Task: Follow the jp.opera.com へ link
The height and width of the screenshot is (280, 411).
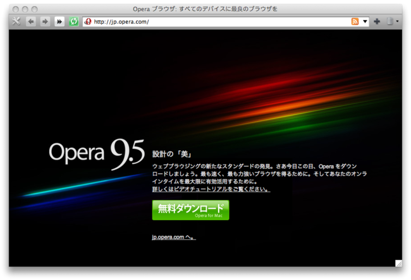Action: (x=174, y=237)
